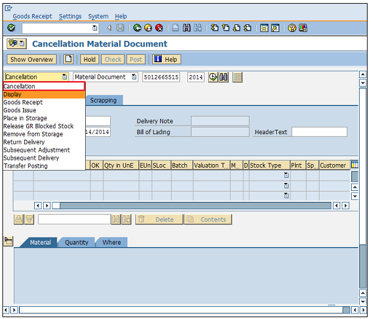Choose Transfer Posting in the list
370x319 pixels.
(x=25, y=166)
